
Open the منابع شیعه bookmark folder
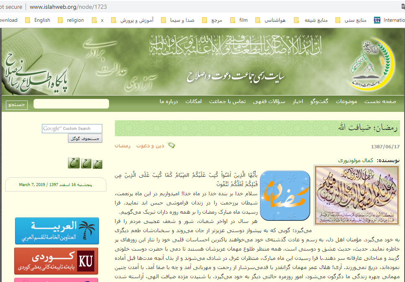coord(311,20)
